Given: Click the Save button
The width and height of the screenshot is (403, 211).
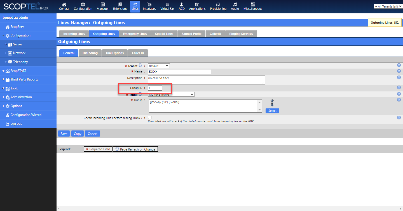Looking at the screenshot, I should pos(64,134).
